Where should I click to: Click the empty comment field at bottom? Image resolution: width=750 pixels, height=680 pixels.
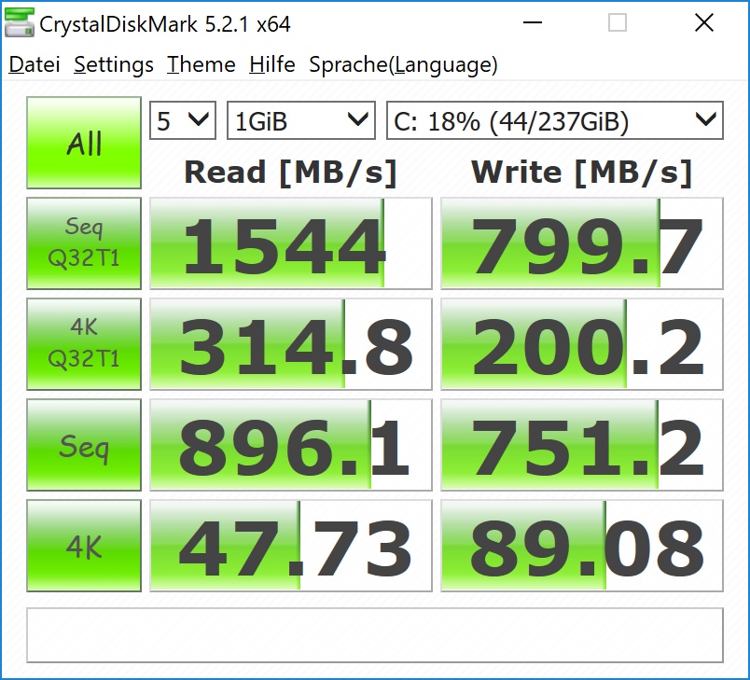[375, 635]
